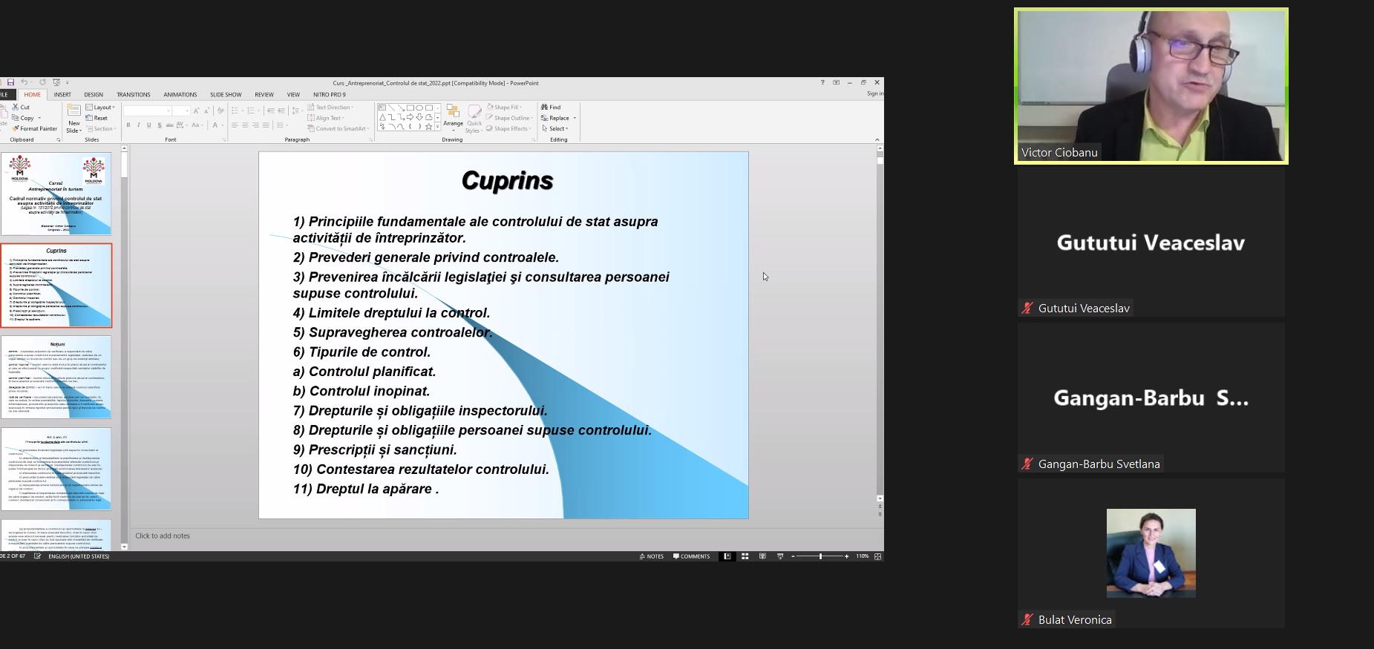
Task: Open the DESIGN ribbon tab
Action: coord(94,94)
